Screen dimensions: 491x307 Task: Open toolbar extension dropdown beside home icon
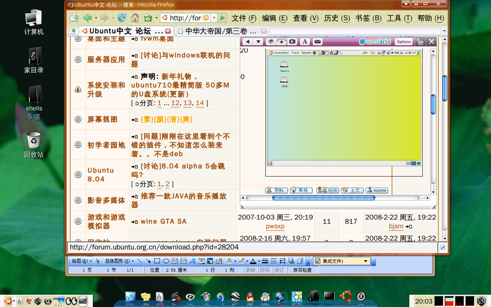point(157,18)
